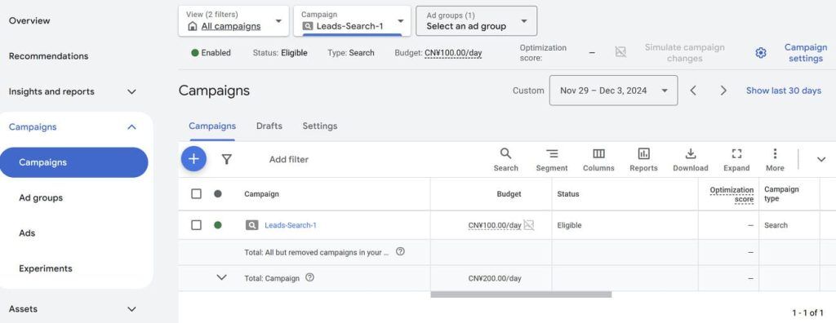The width and height of the screenshot is (836, 323).
Task: Open the Reports tool
Action: coord(643,160)
